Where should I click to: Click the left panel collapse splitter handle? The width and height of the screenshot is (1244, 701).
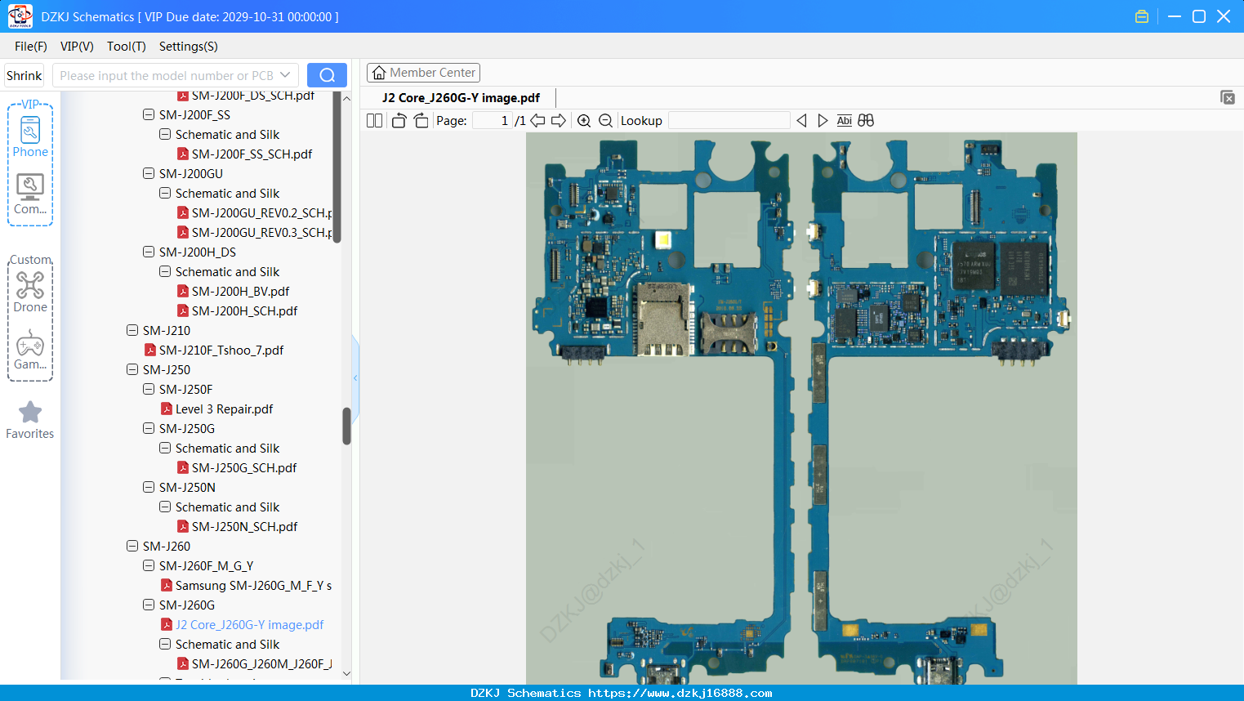355,377
